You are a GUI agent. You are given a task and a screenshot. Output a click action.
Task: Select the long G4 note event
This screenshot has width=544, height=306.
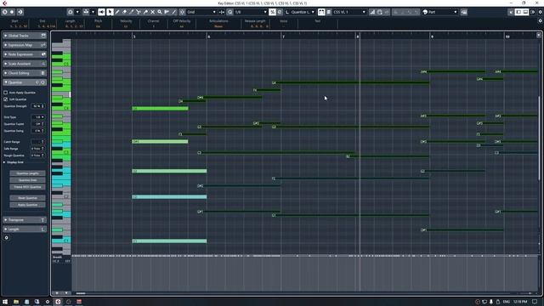[x=350, y=83]
